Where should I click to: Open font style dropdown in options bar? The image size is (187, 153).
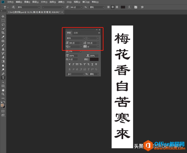coord(63,7)
